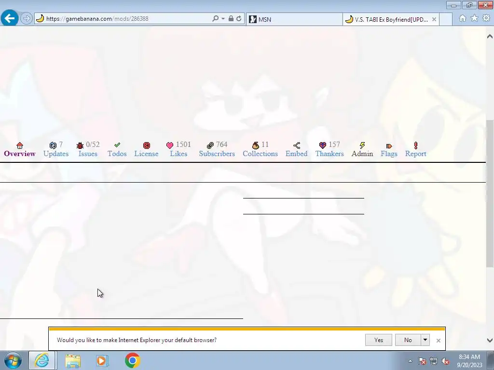The height and width of the screenshot is (370, 494).
Task: Click No on default browser prompt
Action: [x=408, y=340]
